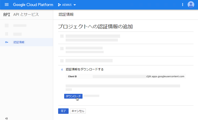Click the API とサービス heading

pyautogui.click(x=26, y=15)
